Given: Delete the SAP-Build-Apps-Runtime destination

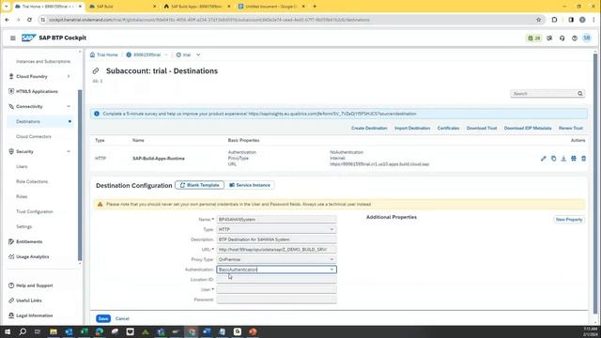Looking at the screenshot, I should coord(583,159).
